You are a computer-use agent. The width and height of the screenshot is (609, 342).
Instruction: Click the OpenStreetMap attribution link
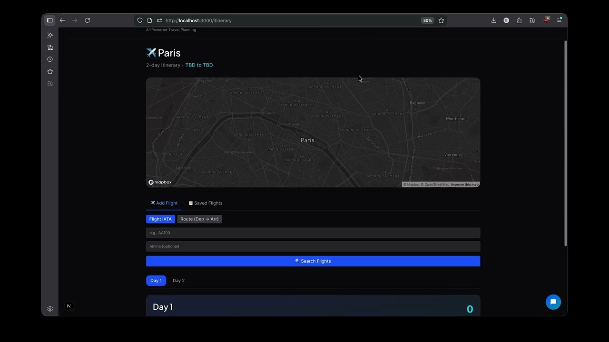[435, 185]
